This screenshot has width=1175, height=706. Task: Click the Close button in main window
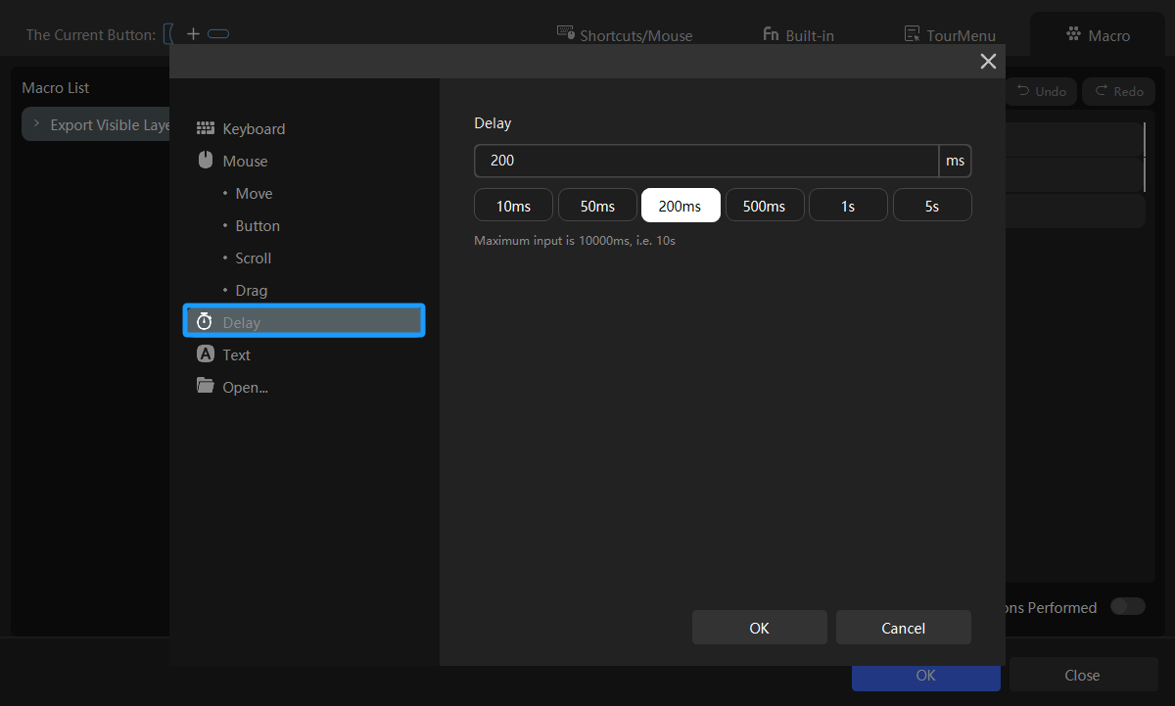point(1083,675)
